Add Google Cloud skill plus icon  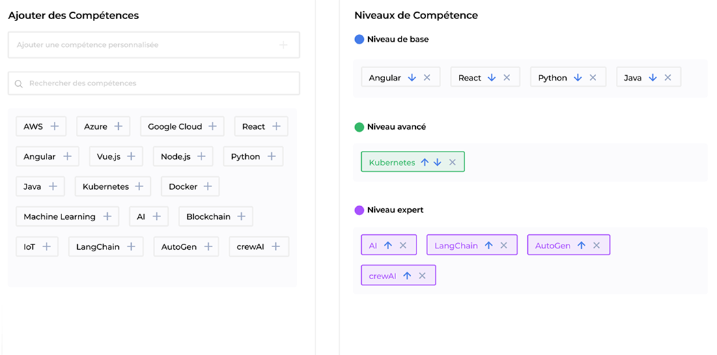212,126
